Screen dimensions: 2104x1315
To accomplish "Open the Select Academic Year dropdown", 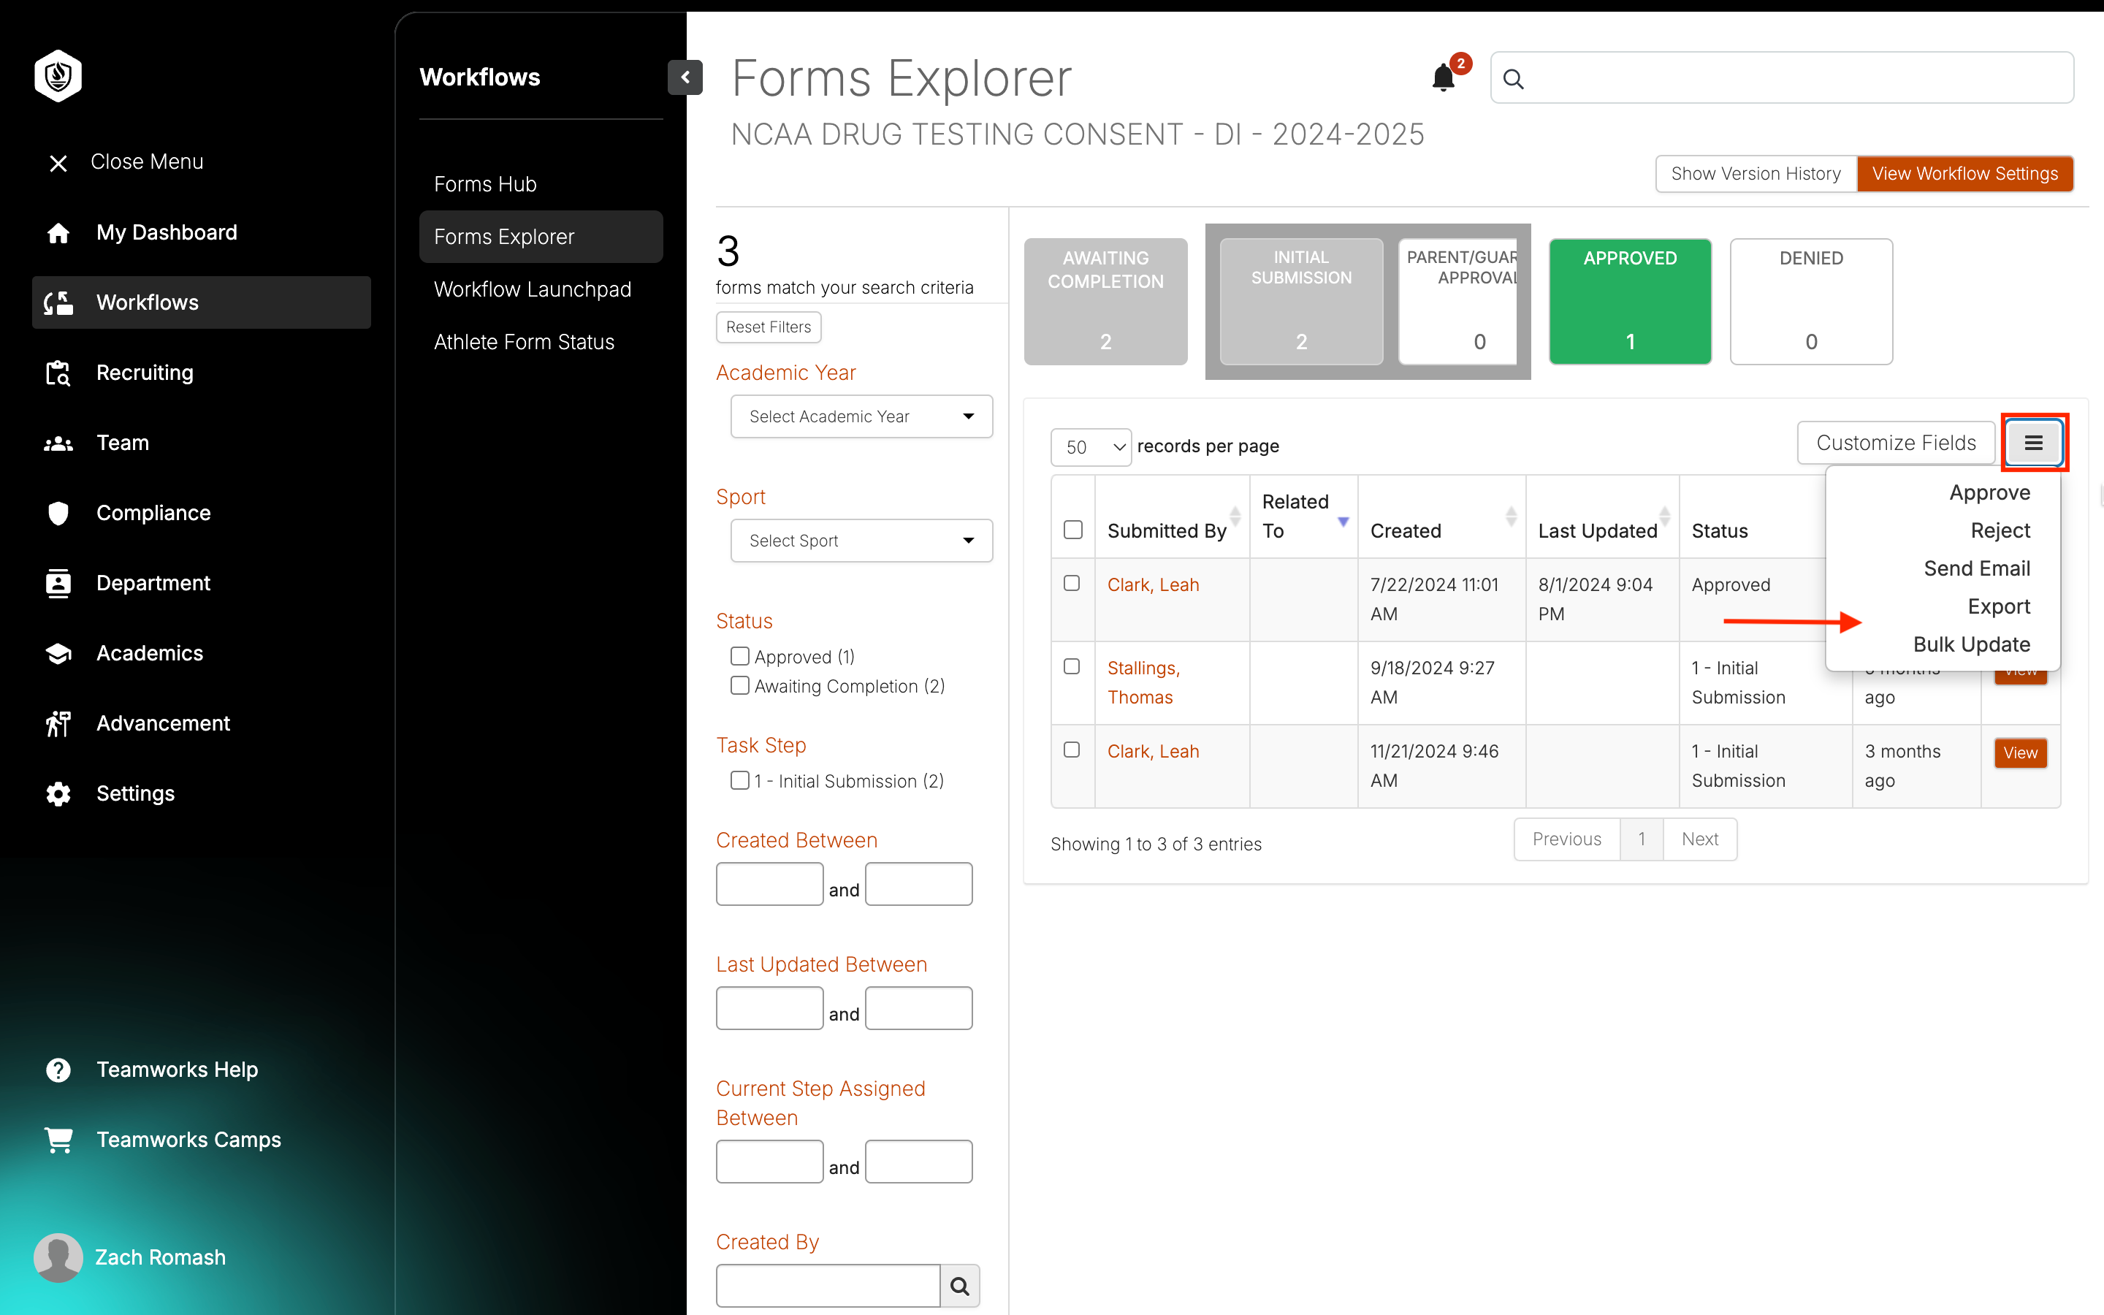I will tap(860, 416).
